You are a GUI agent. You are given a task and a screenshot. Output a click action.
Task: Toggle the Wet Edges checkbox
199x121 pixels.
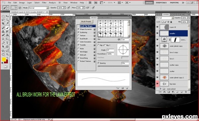(x=79, y=52)
